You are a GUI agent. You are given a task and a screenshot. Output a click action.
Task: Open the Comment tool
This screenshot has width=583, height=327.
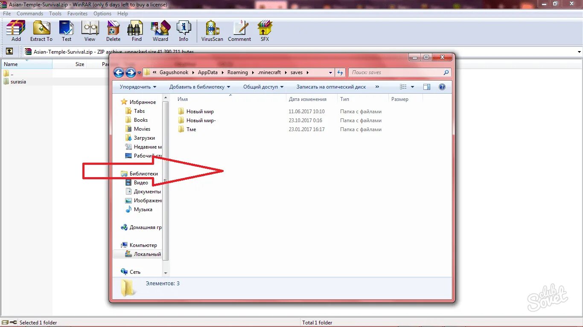239,31
